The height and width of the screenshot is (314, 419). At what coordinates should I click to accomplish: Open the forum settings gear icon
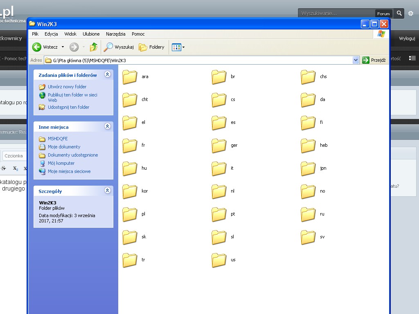(x=411, y=13)
